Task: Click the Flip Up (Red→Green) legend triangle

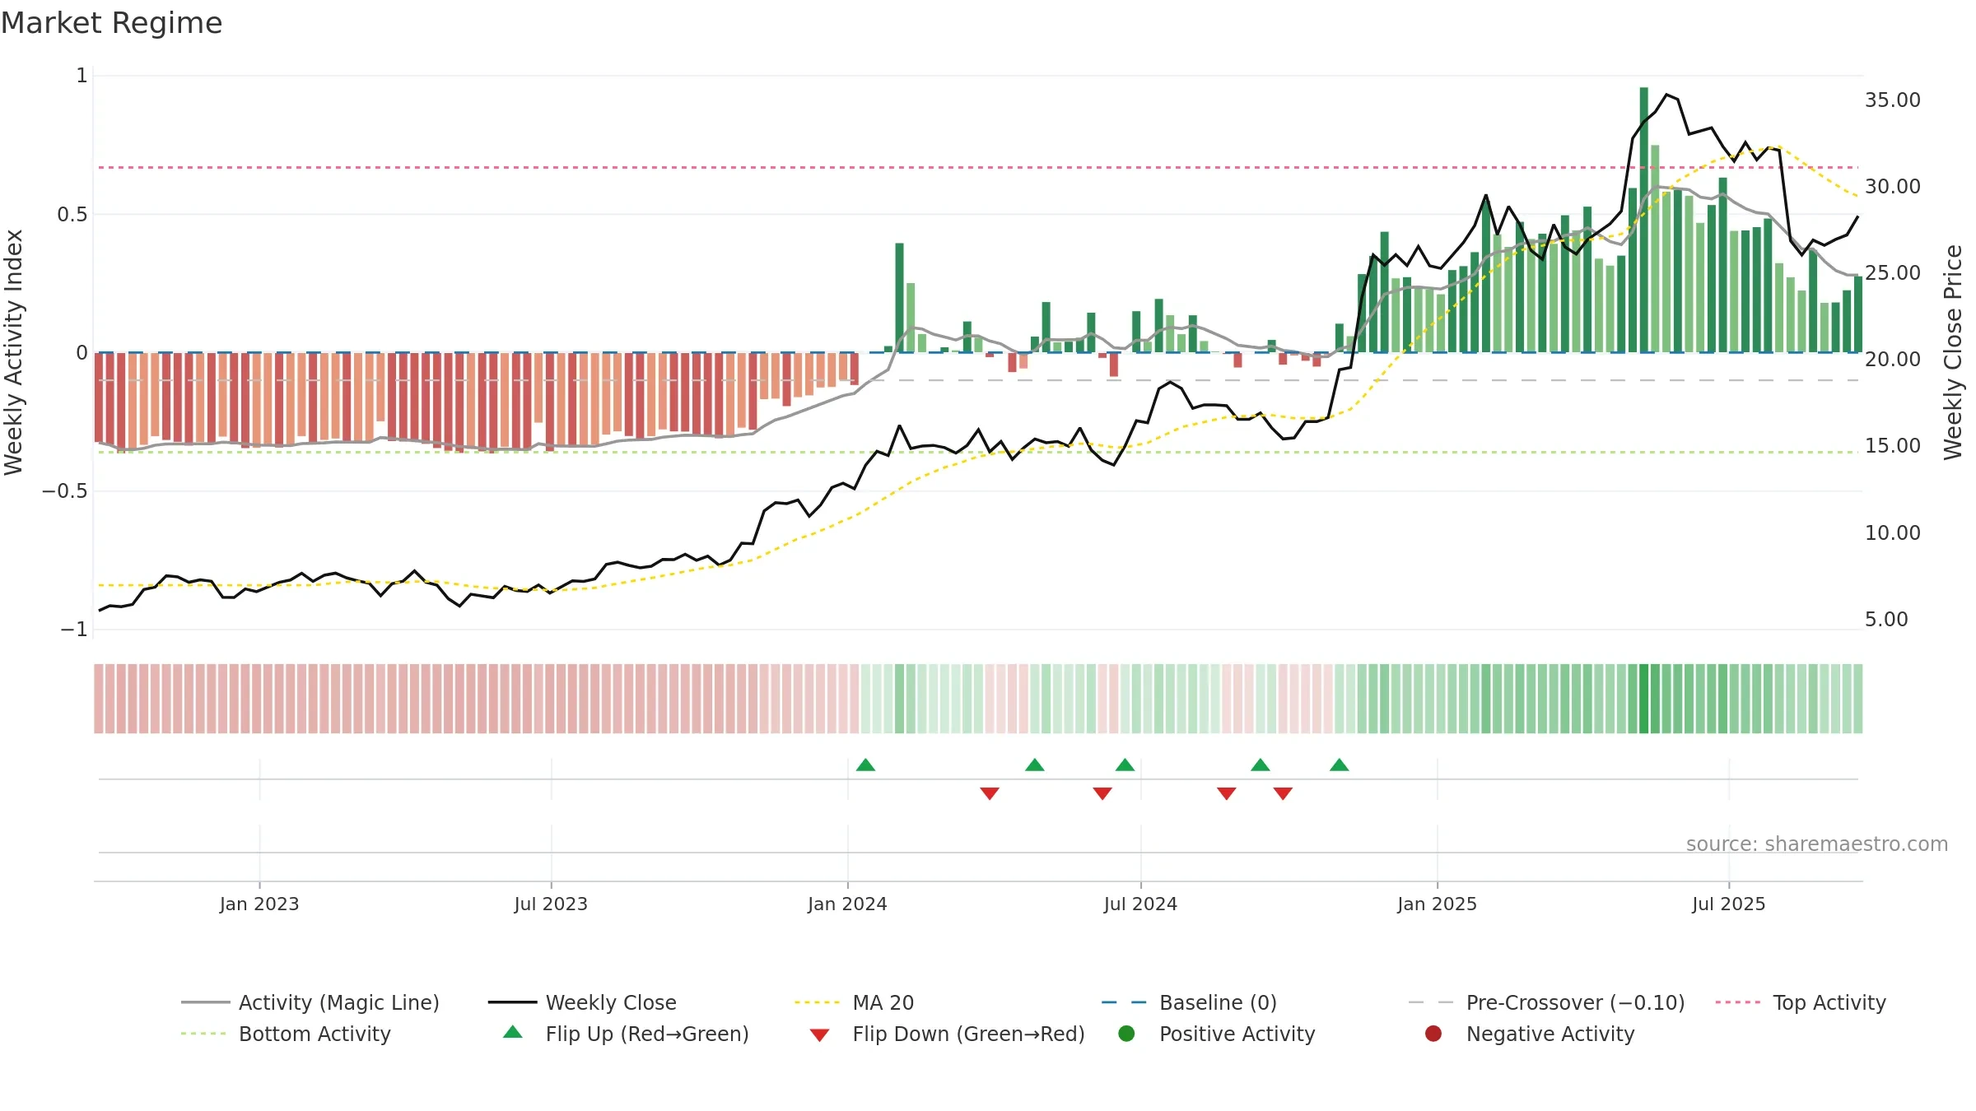Action: [x=513, y=1032]
